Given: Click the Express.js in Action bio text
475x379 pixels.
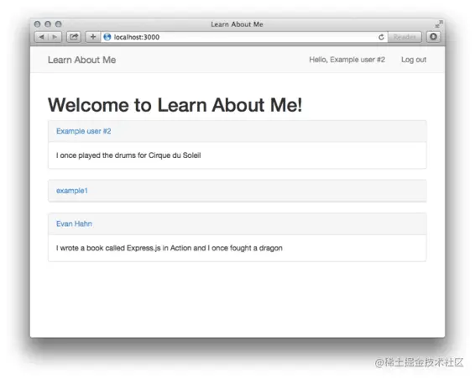Looking at the screenshot, I should [x=169, y=248].
